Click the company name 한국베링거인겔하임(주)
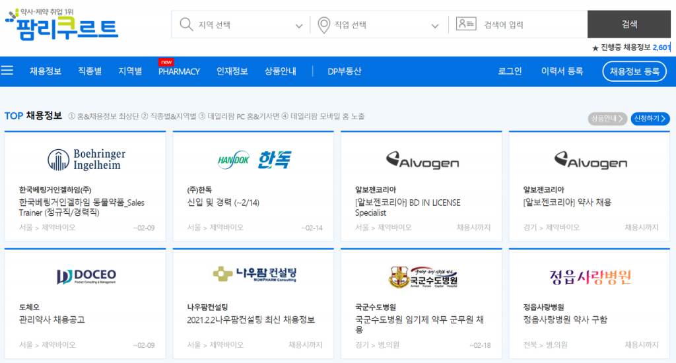 pos(55,189)
